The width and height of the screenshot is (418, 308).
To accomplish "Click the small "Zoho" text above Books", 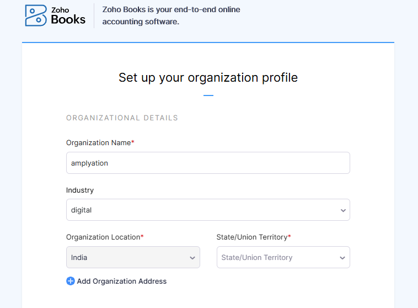I will (60, 9).
